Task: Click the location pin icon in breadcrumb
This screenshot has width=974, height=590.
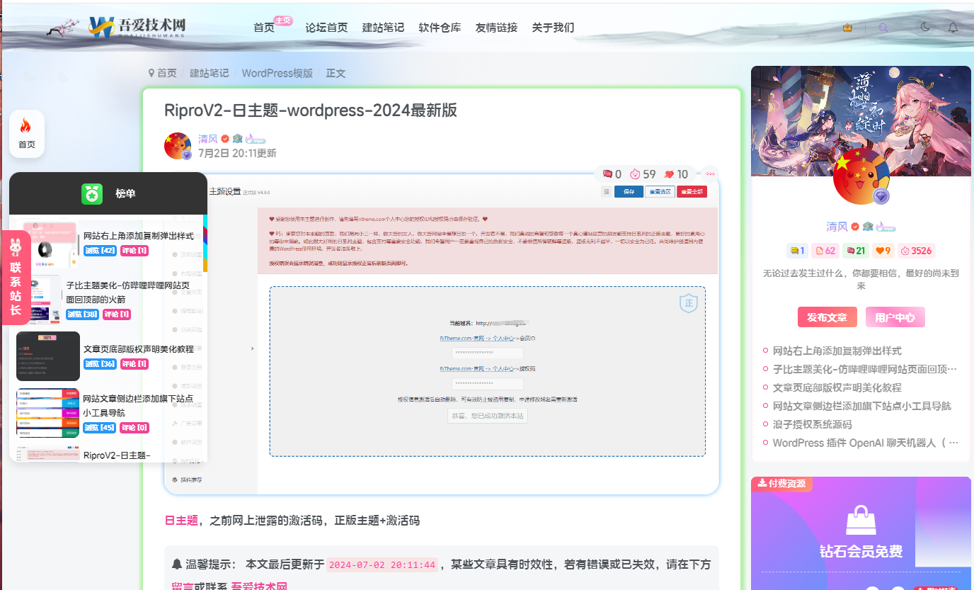Action: (151, 73)
